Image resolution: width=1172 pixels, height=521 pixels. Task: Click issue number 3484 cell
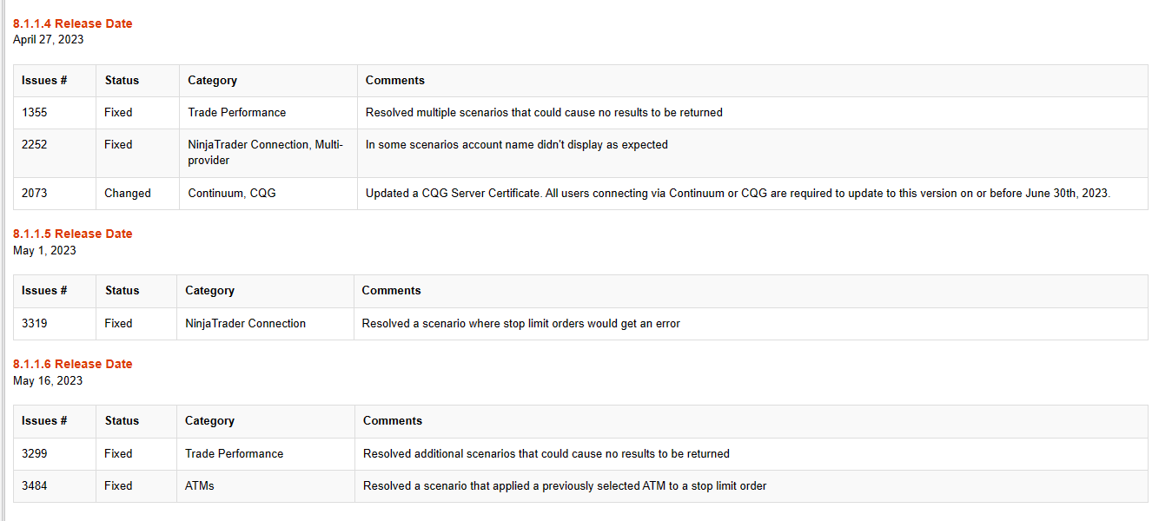[55, 486]
